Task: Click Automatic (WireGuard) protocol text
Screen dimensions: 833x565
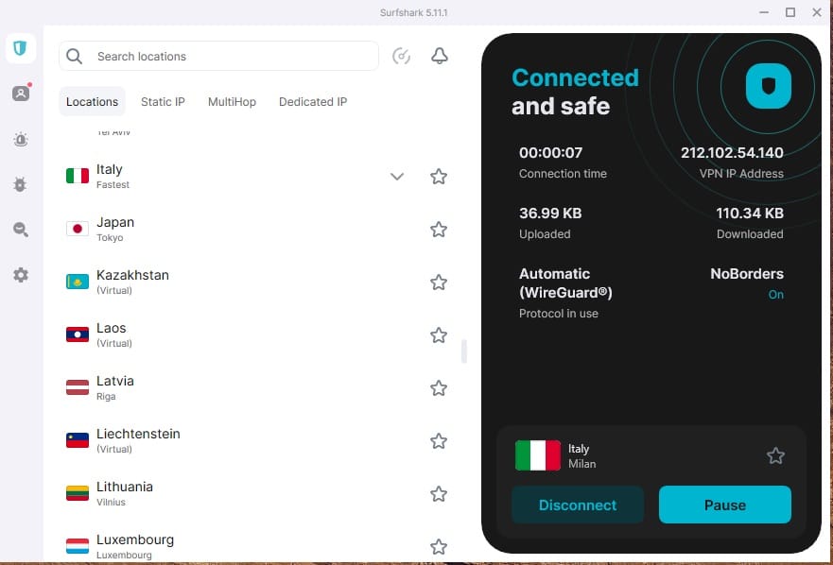Action: pos(565,283)
